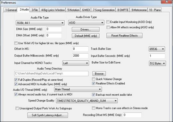Click the Recording Offset MS field
This screenshot has width=173, height=122.
(132, 115)
